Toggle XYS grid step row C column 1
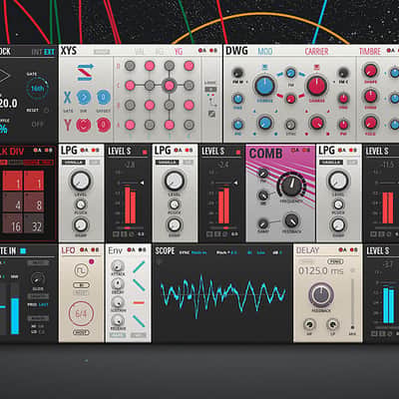 pos(130,86)
